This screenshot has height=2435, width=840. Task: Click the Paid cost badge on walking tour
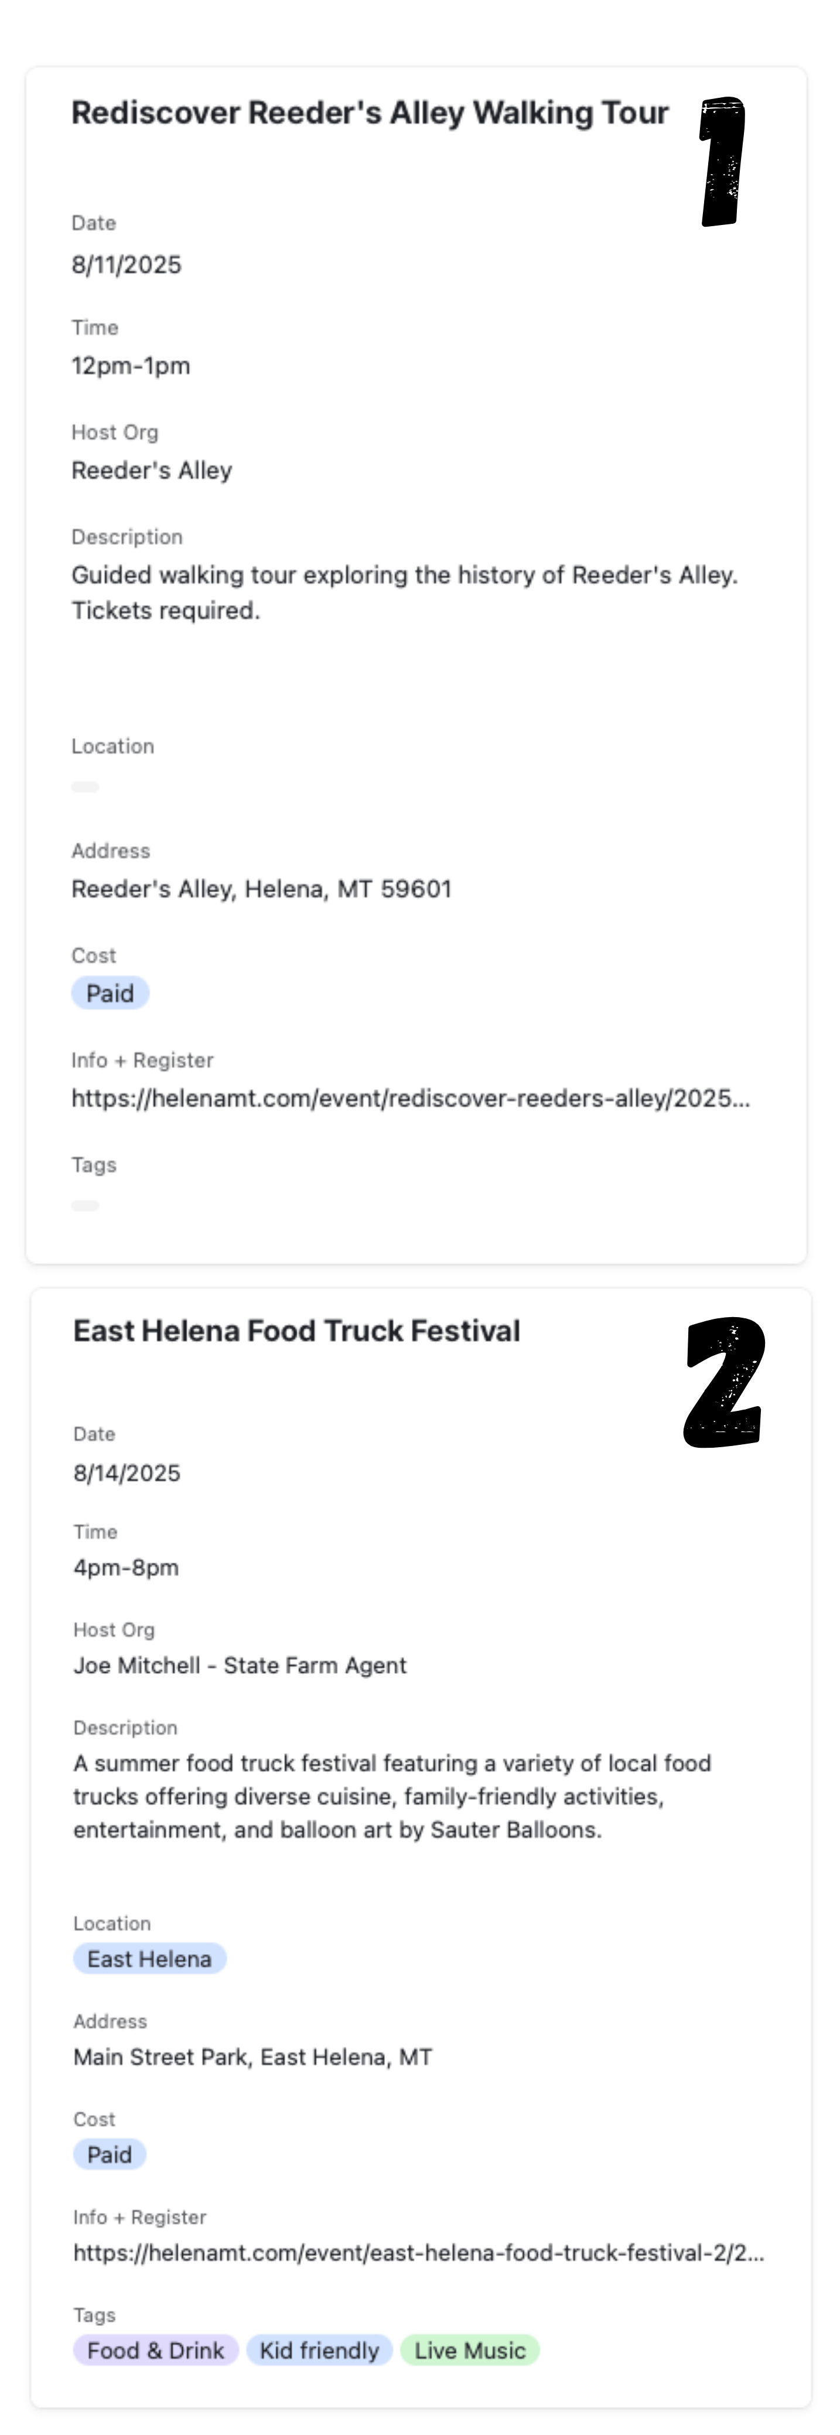(110, 994)
